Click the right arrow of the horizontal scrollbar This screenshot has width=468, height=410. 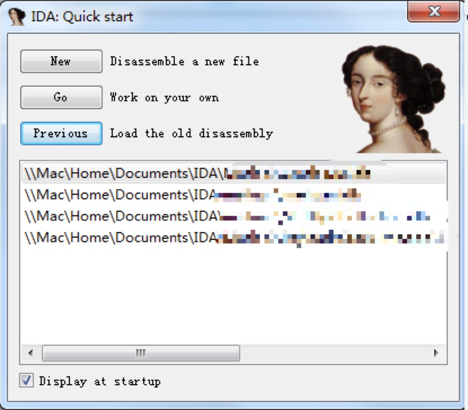click(436, 353)
